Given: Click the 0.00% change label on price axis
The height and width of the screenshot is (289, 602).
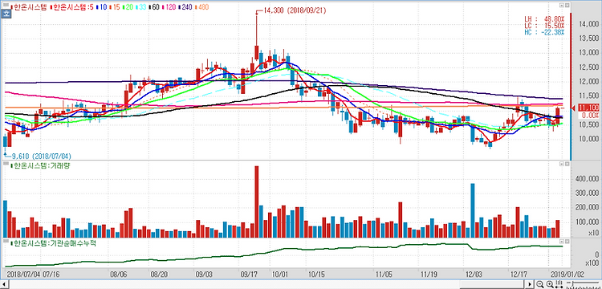Looking at the screenshot, I should coord(588,115).
